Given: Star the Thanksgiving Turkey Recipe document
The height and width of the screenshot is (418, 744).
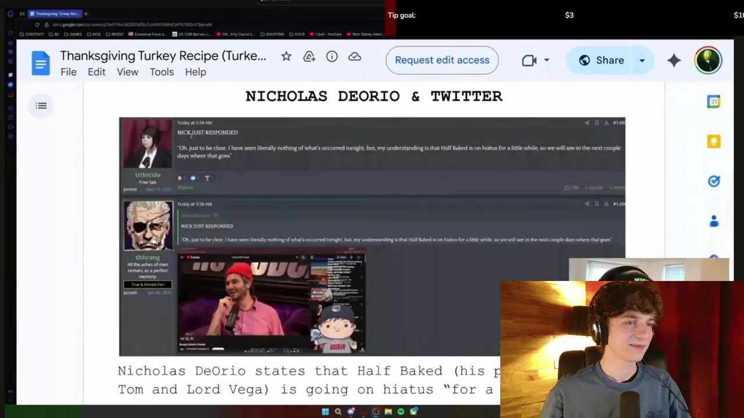Looking at the screenshot, I should click(286, 56).
